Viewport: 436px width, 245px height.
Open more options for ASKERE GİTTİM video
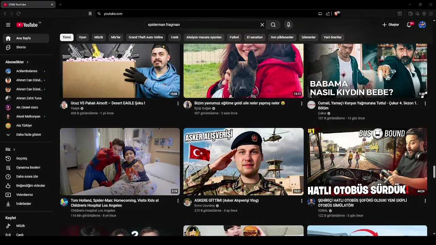[x=301, y=201]
